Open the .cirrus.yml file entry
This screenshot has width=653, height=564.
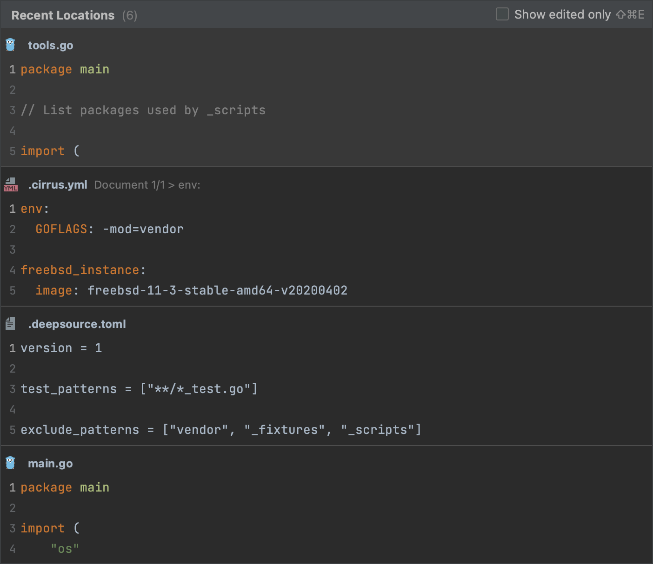(58, 185)
